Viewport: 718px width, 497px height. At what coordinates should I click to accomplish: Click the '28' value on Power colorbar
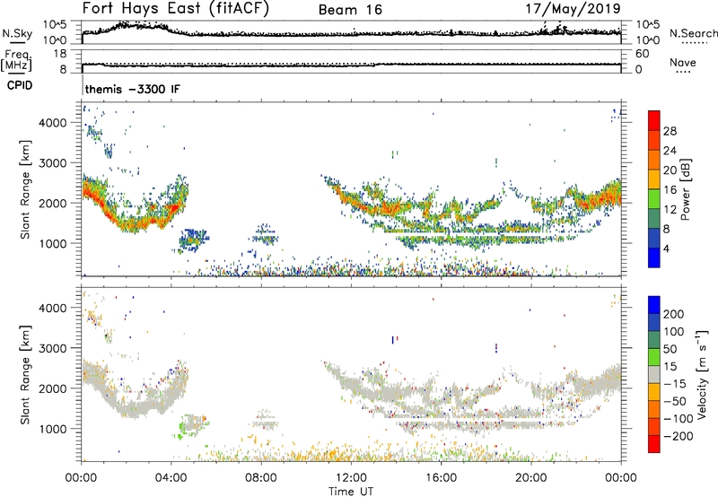point(670,131)
